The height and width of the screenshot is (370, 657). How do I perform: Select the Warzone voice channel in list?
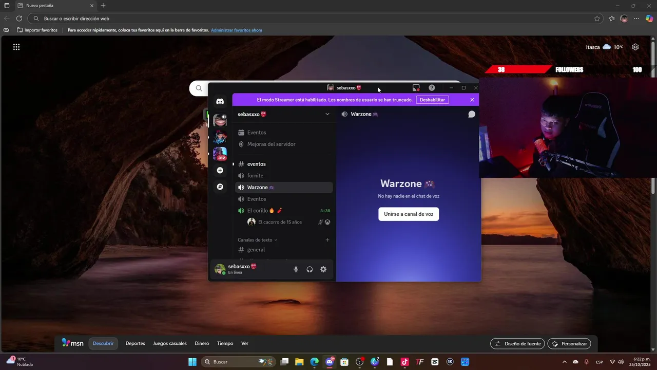(x=284, y=188)
